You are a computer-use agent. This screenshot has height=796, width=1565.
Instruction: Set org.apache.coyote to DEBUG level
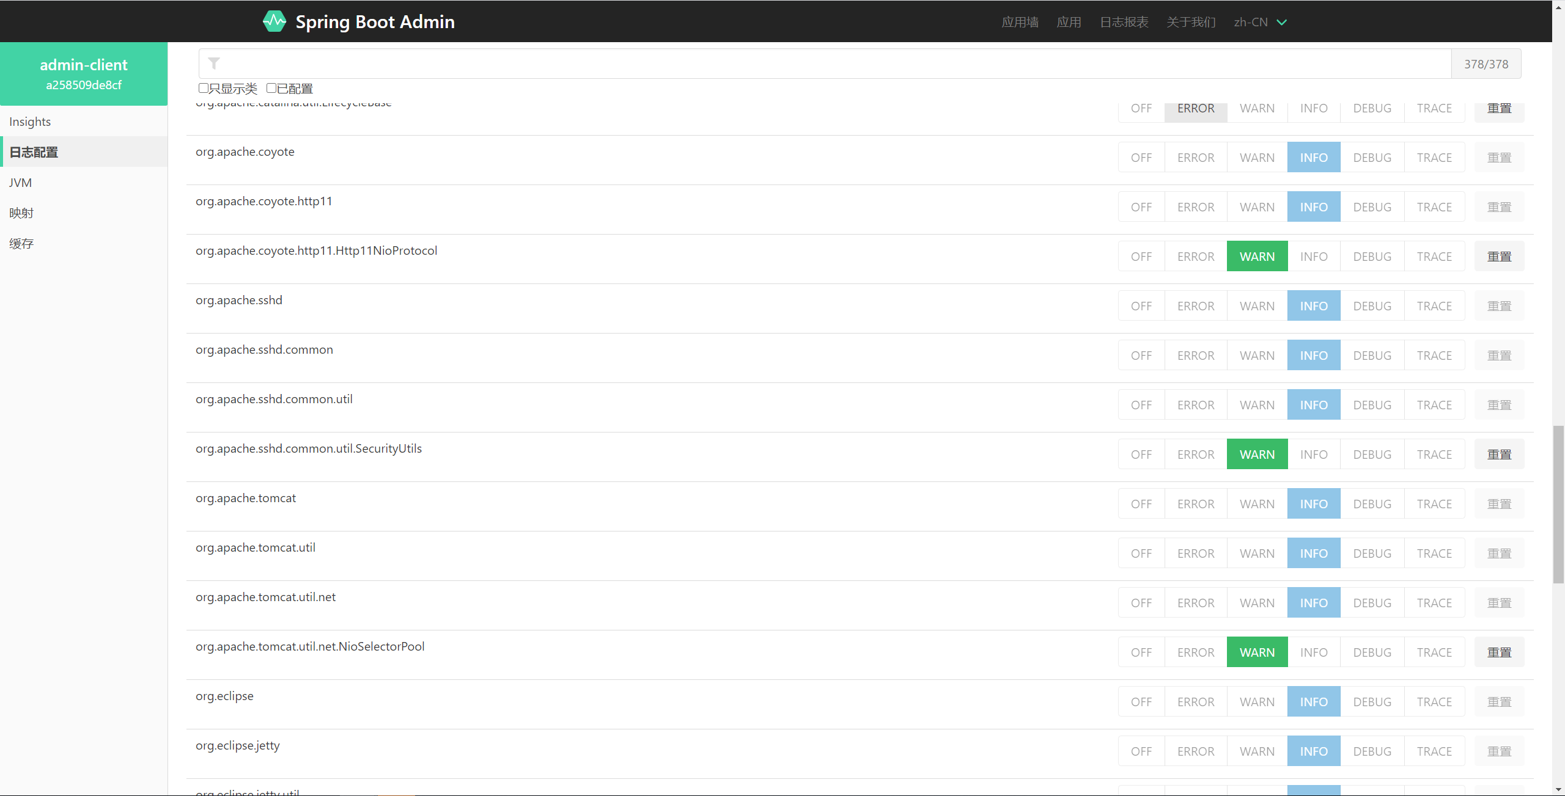pyautogui.click(x=1372, y=158)
